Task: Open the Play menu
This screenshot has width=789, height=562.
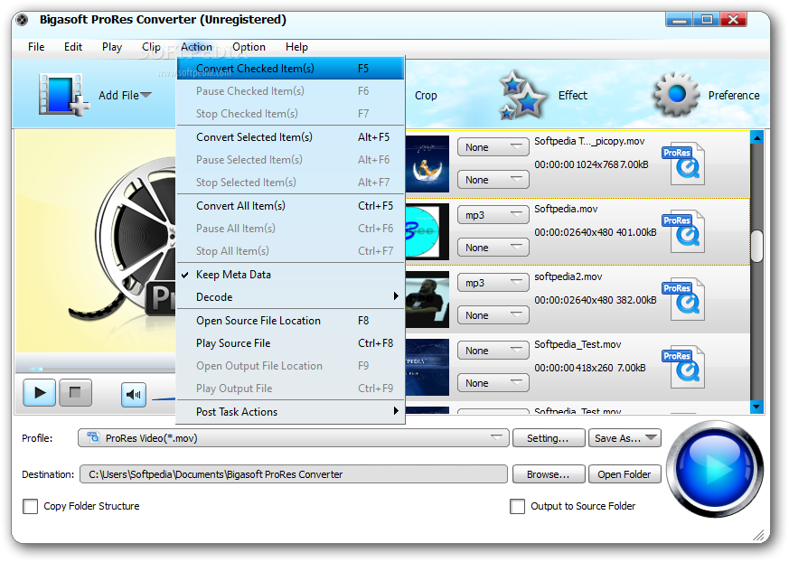Action: pos(112,47)
